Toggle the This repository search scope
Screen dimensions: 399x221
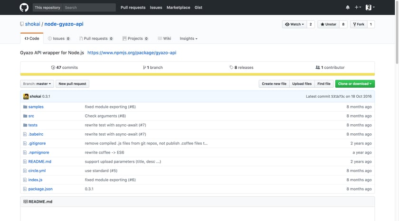[x=47, y=8]
